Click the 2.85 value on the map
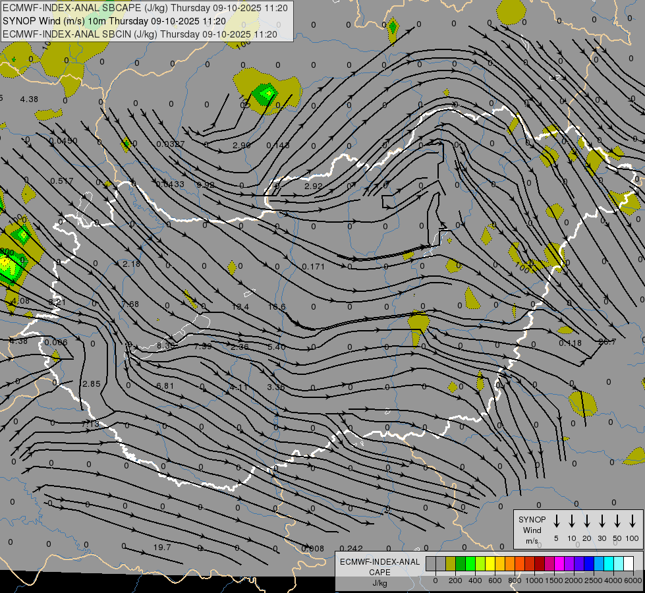 pos(92,384)
